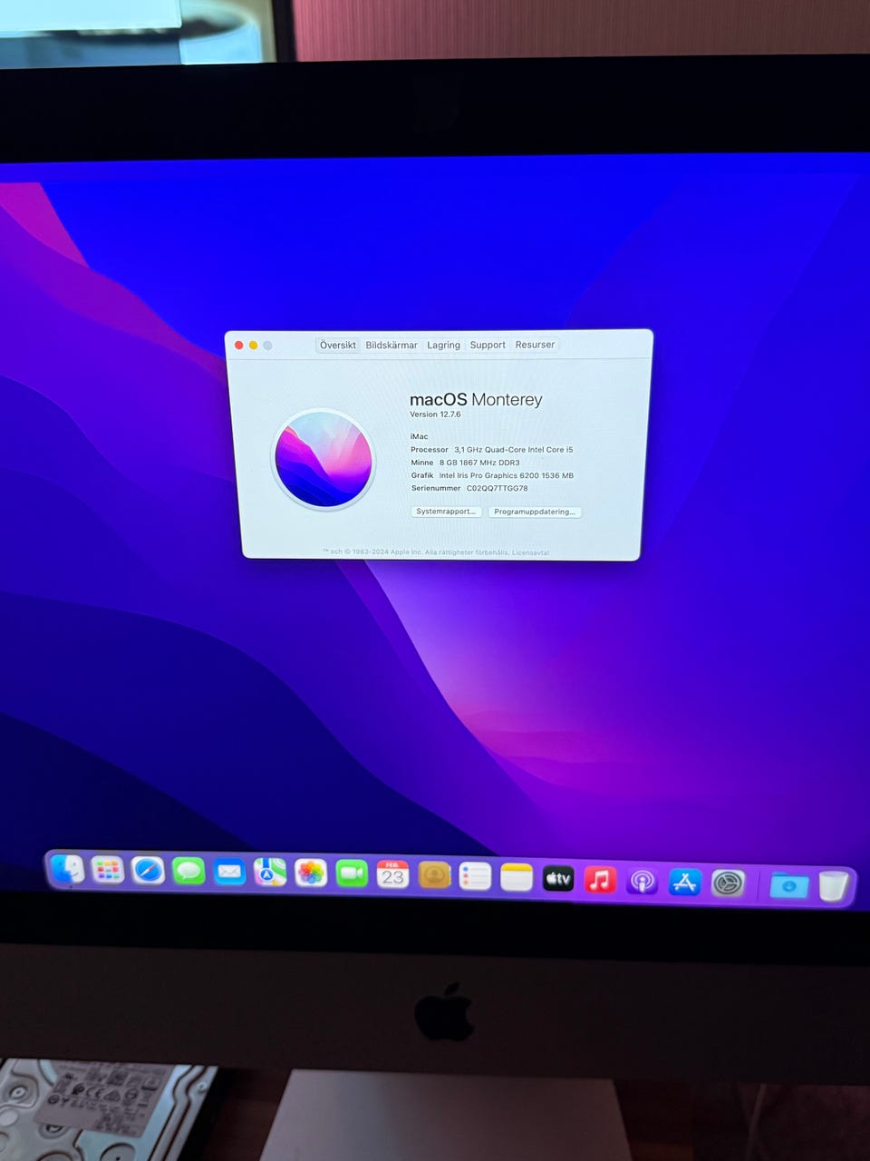Open Podcasts in the Dock

point(643,880)
